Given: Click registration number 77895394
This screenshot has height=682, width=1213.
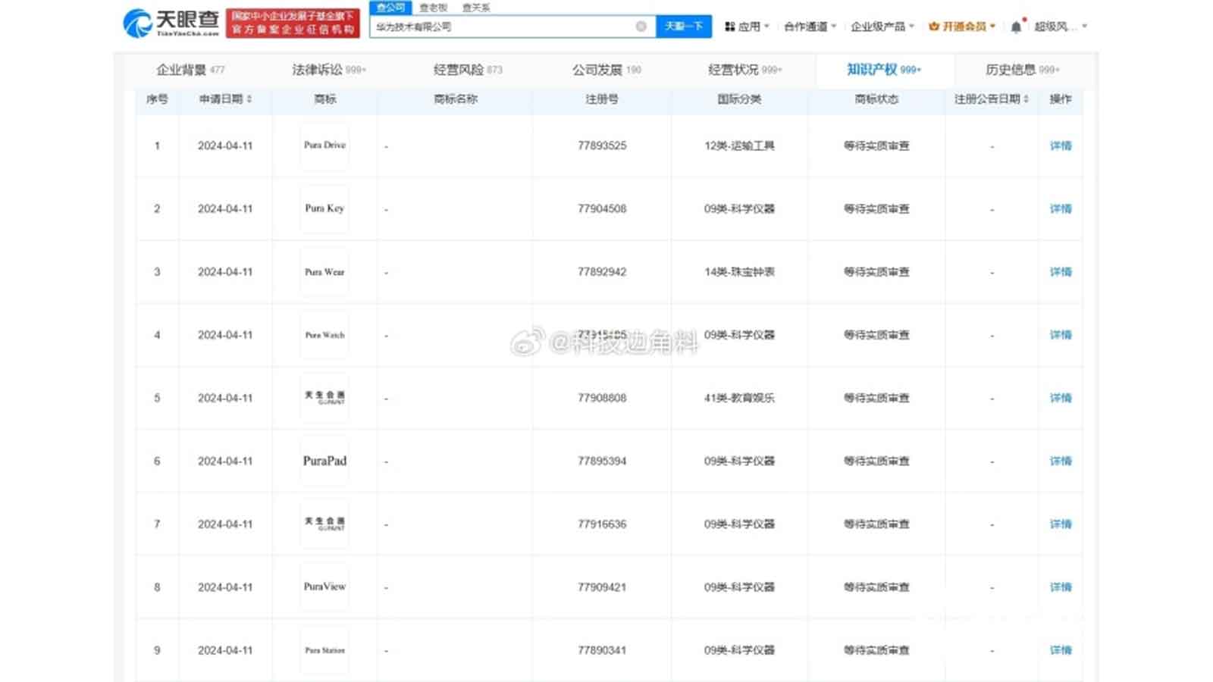Looking at the screenshot, I should tap(602, 461).
